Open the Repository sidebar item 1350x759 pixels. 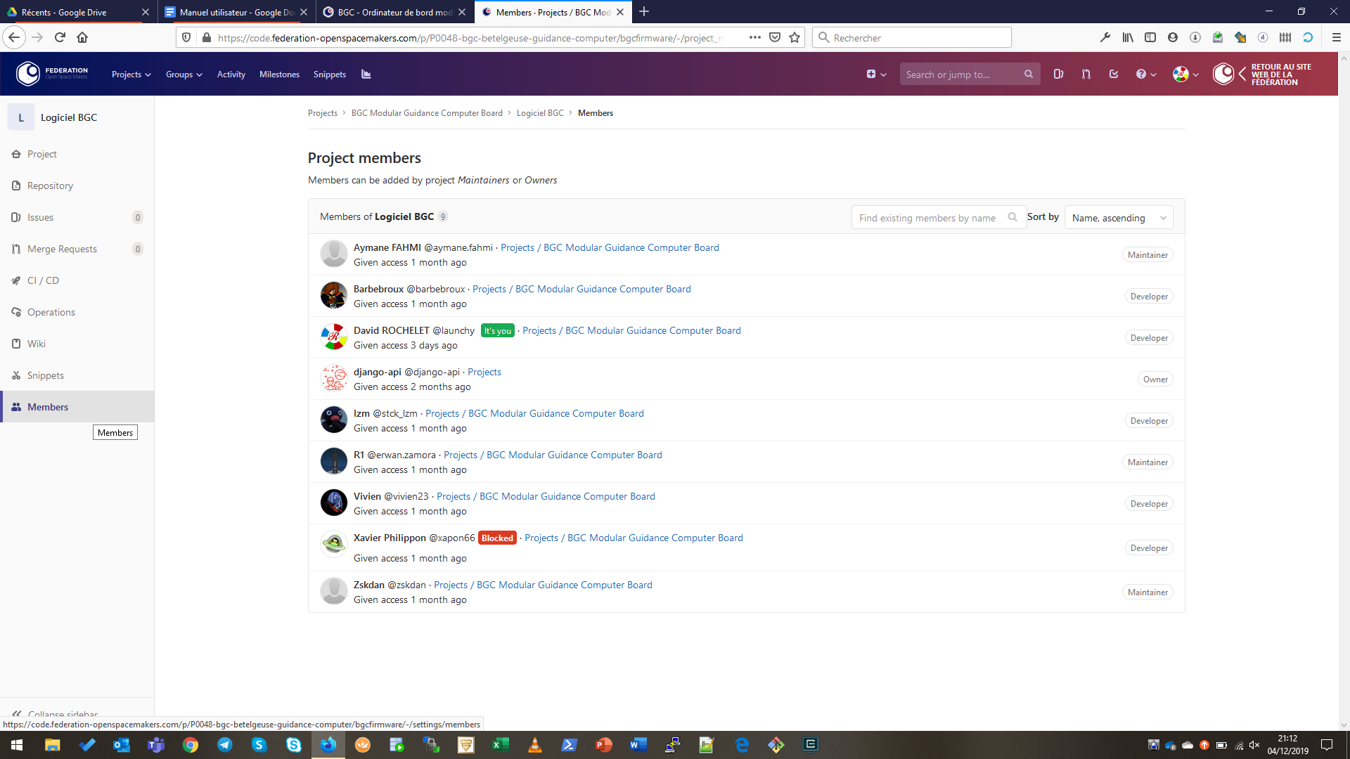point(50,186)
